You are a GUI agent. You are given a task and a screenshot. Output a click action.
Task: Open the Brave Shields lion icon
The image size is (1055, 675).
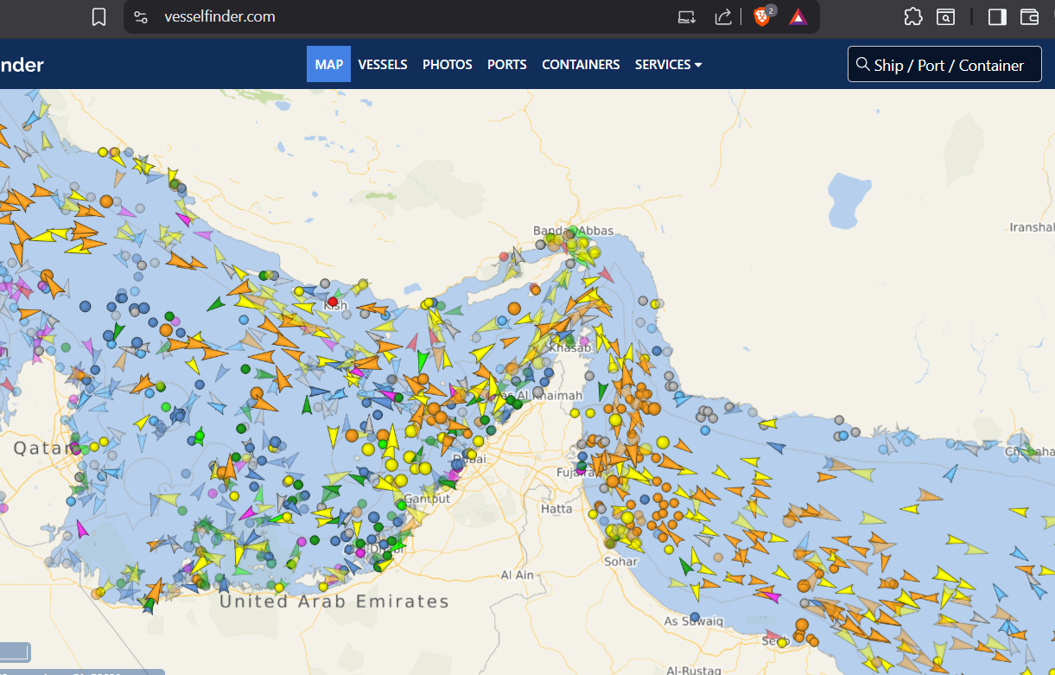pos(762,16)
